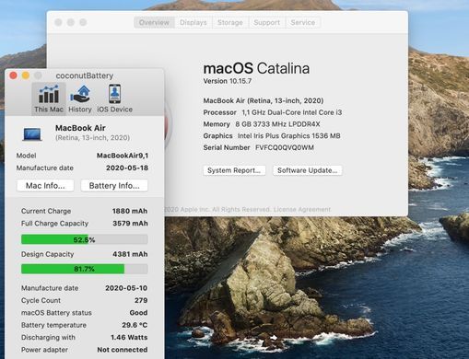This screenshot has height=359, width=469.
Task: Click the Graphics Intel Iris Plus line
Action: coord(272,135)
